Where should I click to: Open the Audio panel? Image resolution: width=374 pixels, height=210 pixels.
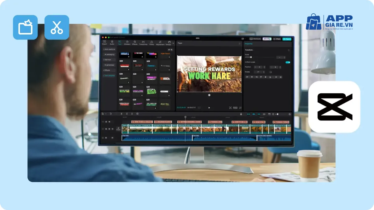[x=112, y=42]
